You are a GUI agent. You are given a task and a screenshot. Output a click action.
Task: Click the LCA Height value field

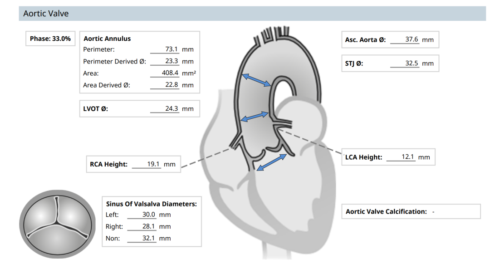point(401,157)
